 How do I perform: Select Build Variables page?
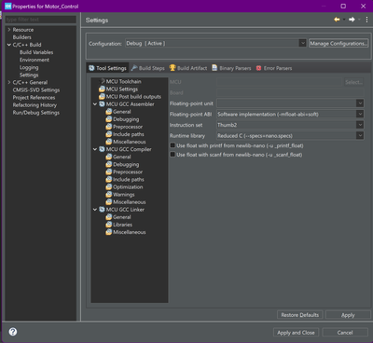pyautogui.click(x=36, y=52)
